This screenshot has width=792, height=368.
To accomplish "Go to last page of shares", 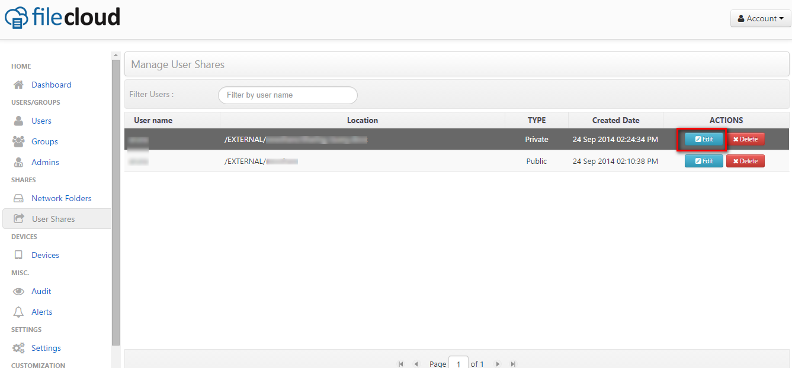I will point(513,364).
